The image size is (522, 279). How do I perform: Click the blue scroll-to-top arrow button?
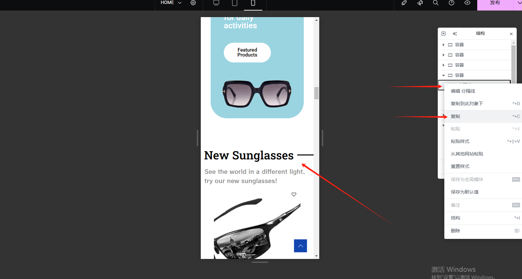pos(300,246)
